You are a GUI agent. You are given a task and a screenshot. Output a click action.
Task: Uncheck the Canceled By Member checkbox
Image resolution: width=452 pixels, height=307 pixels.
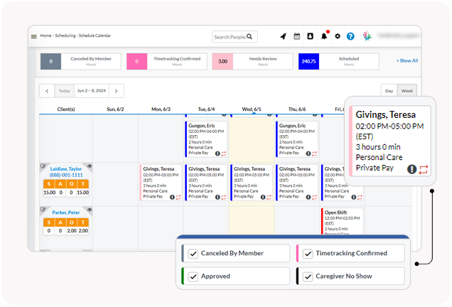point(193,254)
